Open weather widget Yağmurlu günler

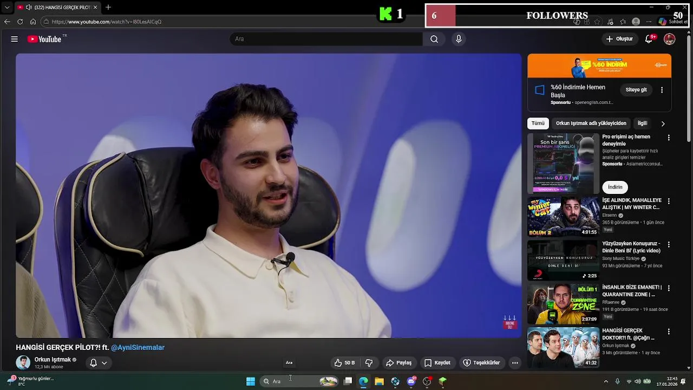point(30,381)
